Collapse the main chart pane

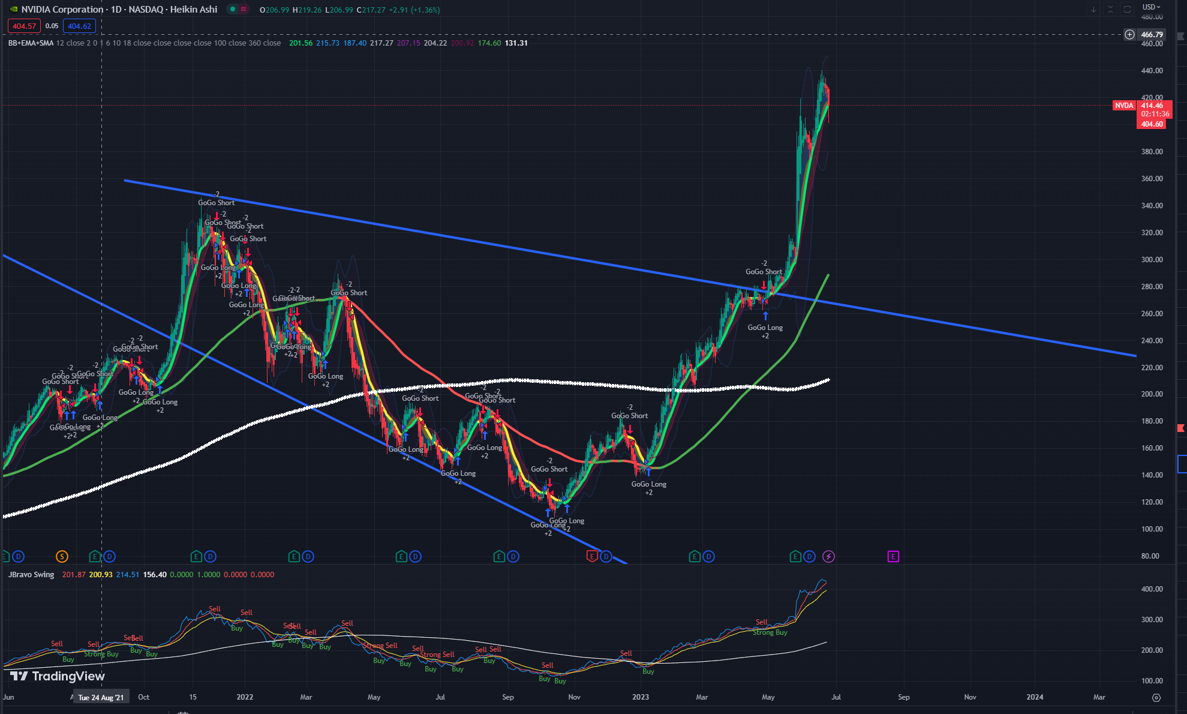pos(1110,9)
